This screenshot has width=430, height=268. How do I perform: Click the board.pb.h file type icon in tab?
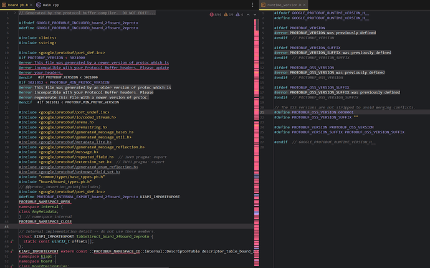pos(4,5)
